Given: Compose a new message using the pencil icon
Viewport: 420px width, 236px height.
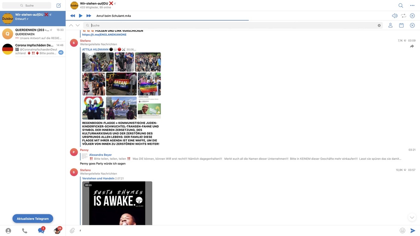Looking at the screenshot, I should coord(58,6).
